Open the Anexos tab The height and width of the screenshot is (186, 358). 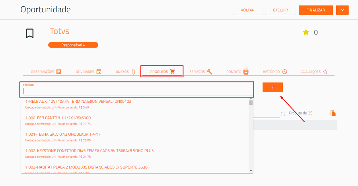125,71
